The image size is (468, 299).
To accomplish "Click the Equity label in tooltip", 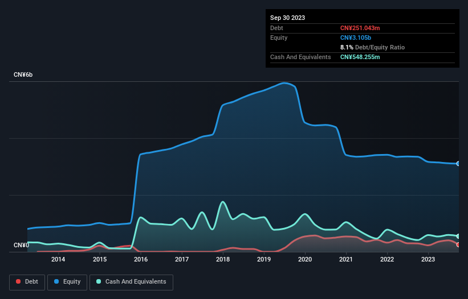I will coord(279,38).
